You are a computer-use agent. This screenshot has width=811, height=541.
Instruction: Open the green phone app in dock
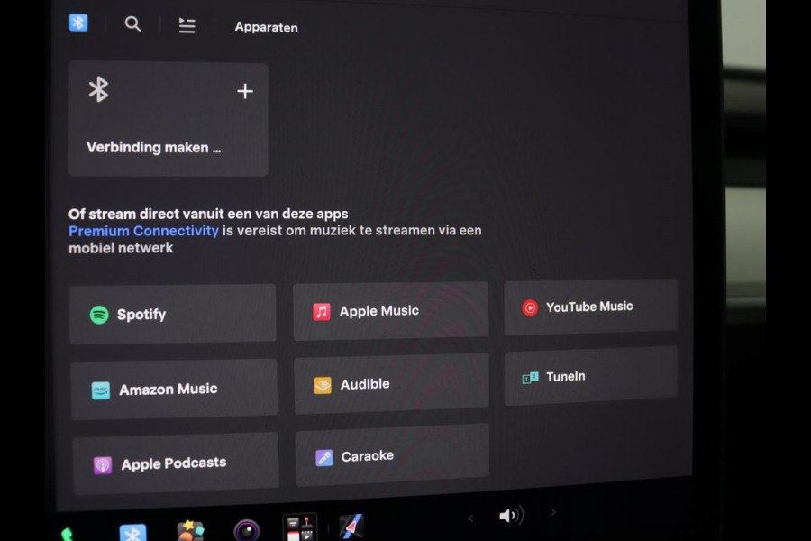click(x=68, y=534)
